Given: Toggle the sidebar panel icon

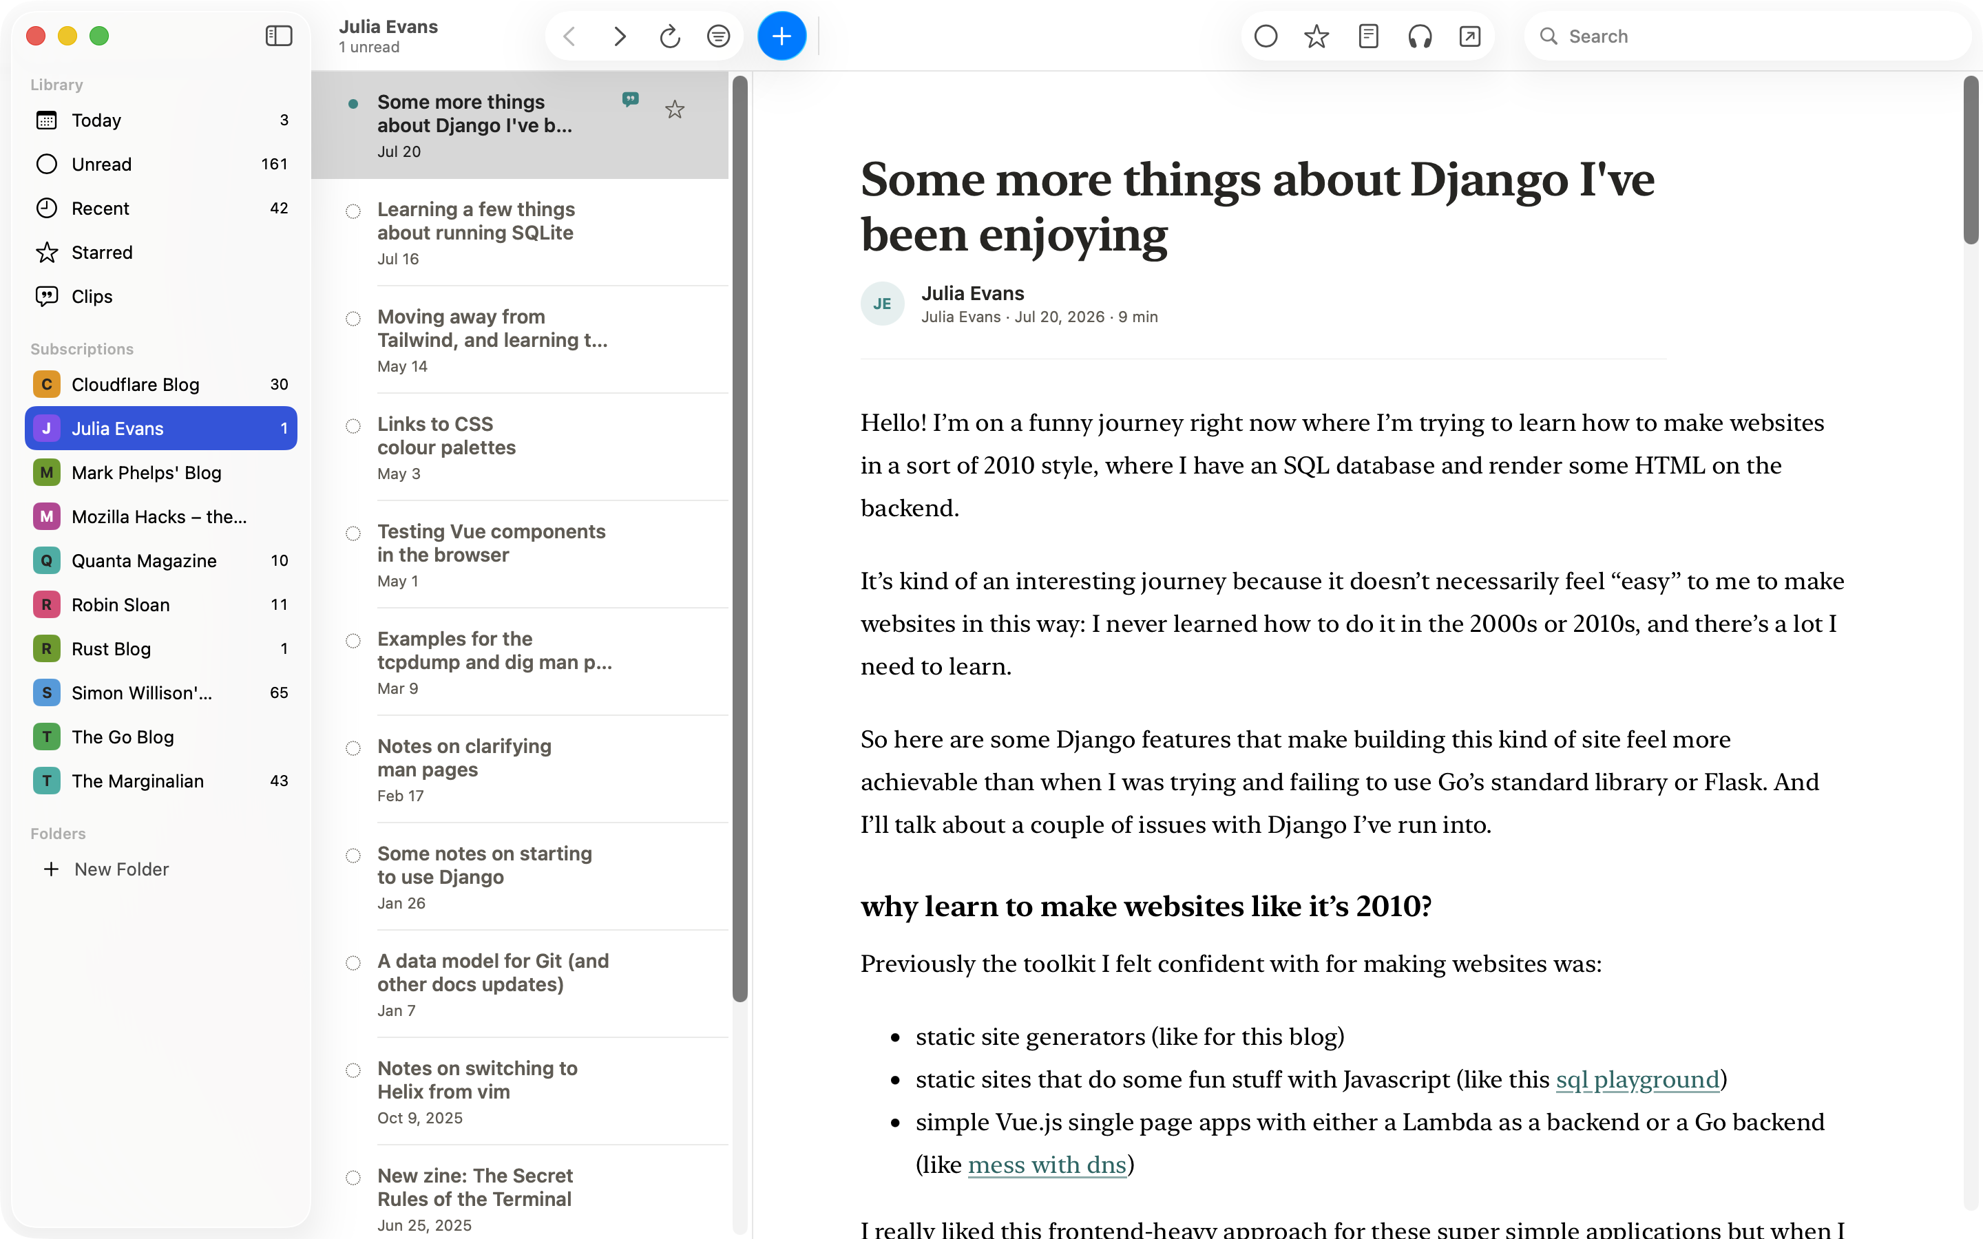Looking at the screenshot, I should pos(279,36).
